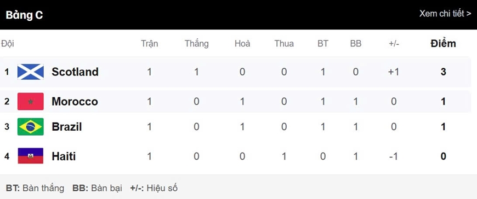This screenshot has height=199, width=477.
Task: Click the Haiti flag icon
Action: click(30, 156)
